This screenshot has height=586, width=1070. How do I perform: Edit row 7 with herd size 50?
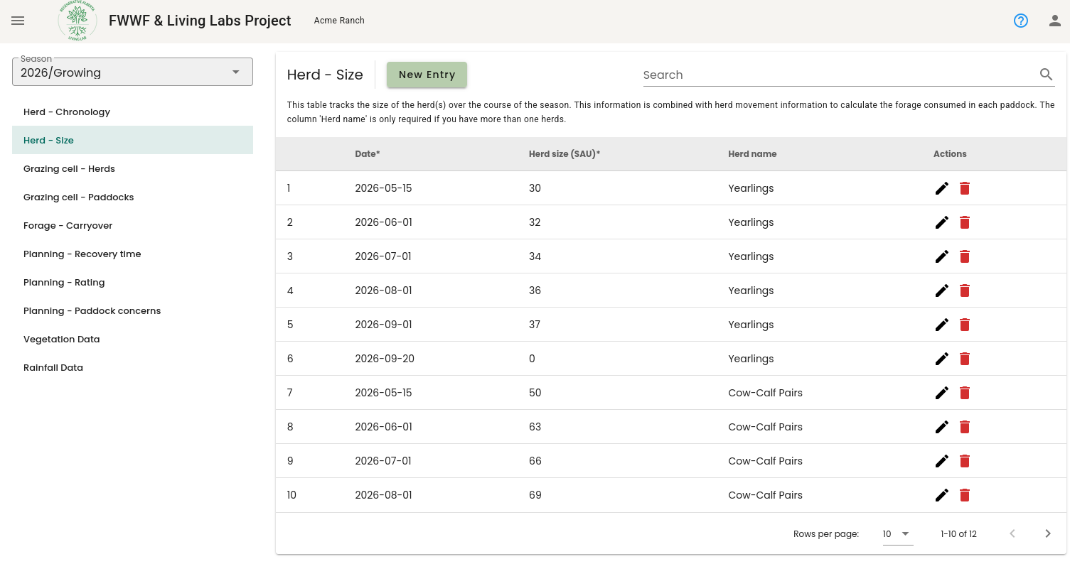coord(942,393)
